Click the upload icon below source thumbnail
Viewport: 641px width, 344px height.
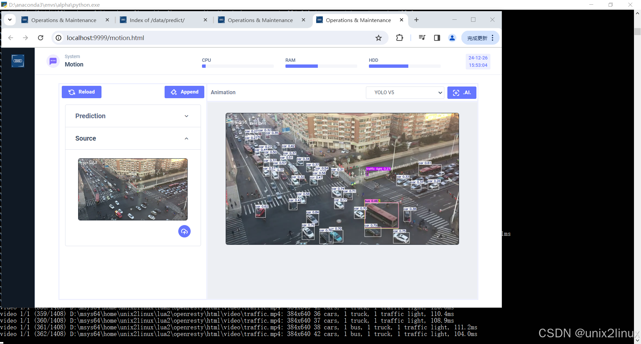(x=184, y=231)
